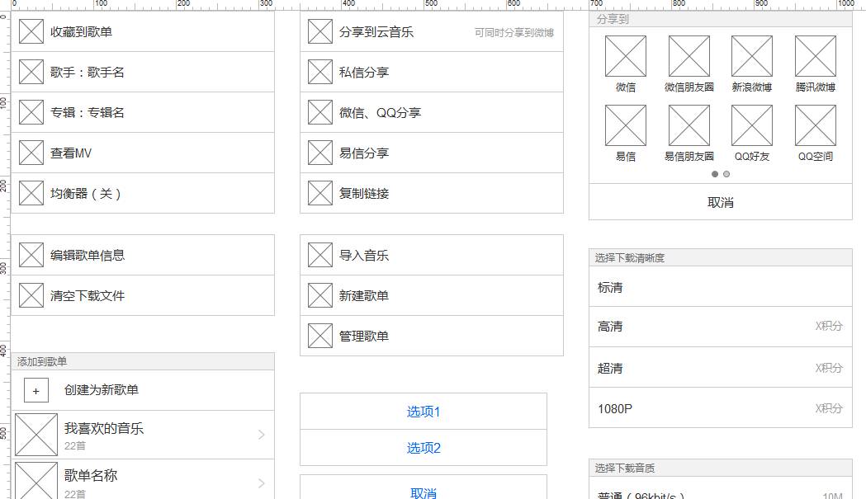
Task: Click the icon beside 微信、QQ分享
Action: (x=320, y=112)
